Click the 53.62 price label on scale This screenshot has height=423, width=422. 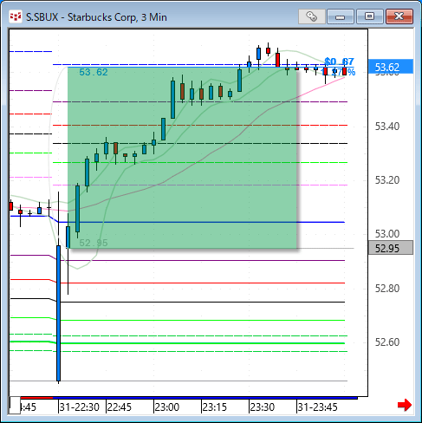(391, 67)
